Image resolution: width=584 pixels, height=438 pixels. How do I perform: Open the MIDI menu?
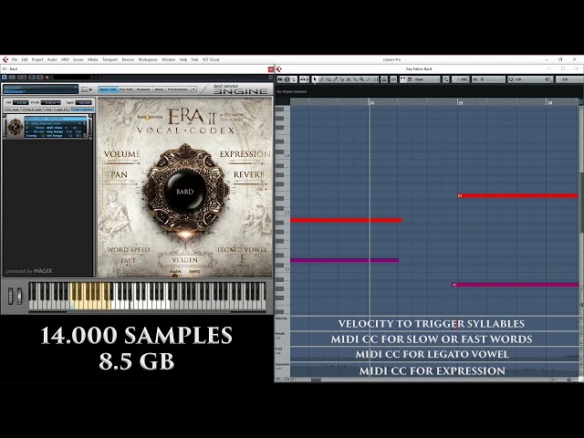click(x=65, y=59)
